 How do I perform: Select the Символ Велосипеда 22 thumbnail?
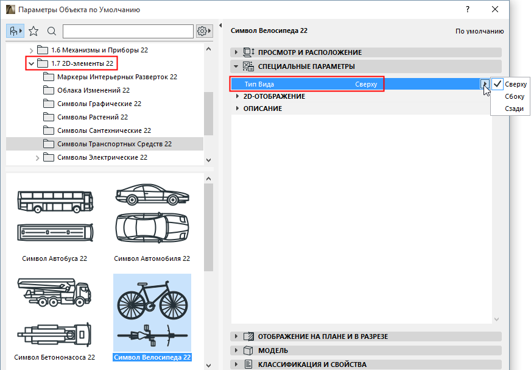point(152,318)
